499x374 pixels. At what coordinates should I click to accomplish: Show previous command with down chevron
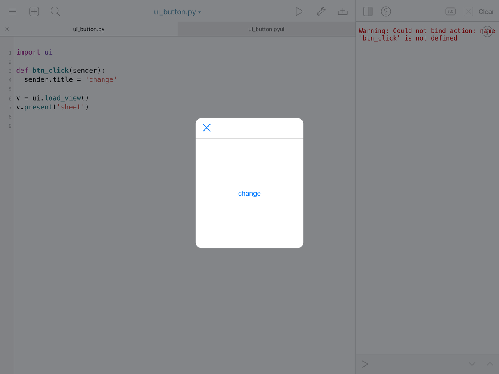(x=472, y=364)
